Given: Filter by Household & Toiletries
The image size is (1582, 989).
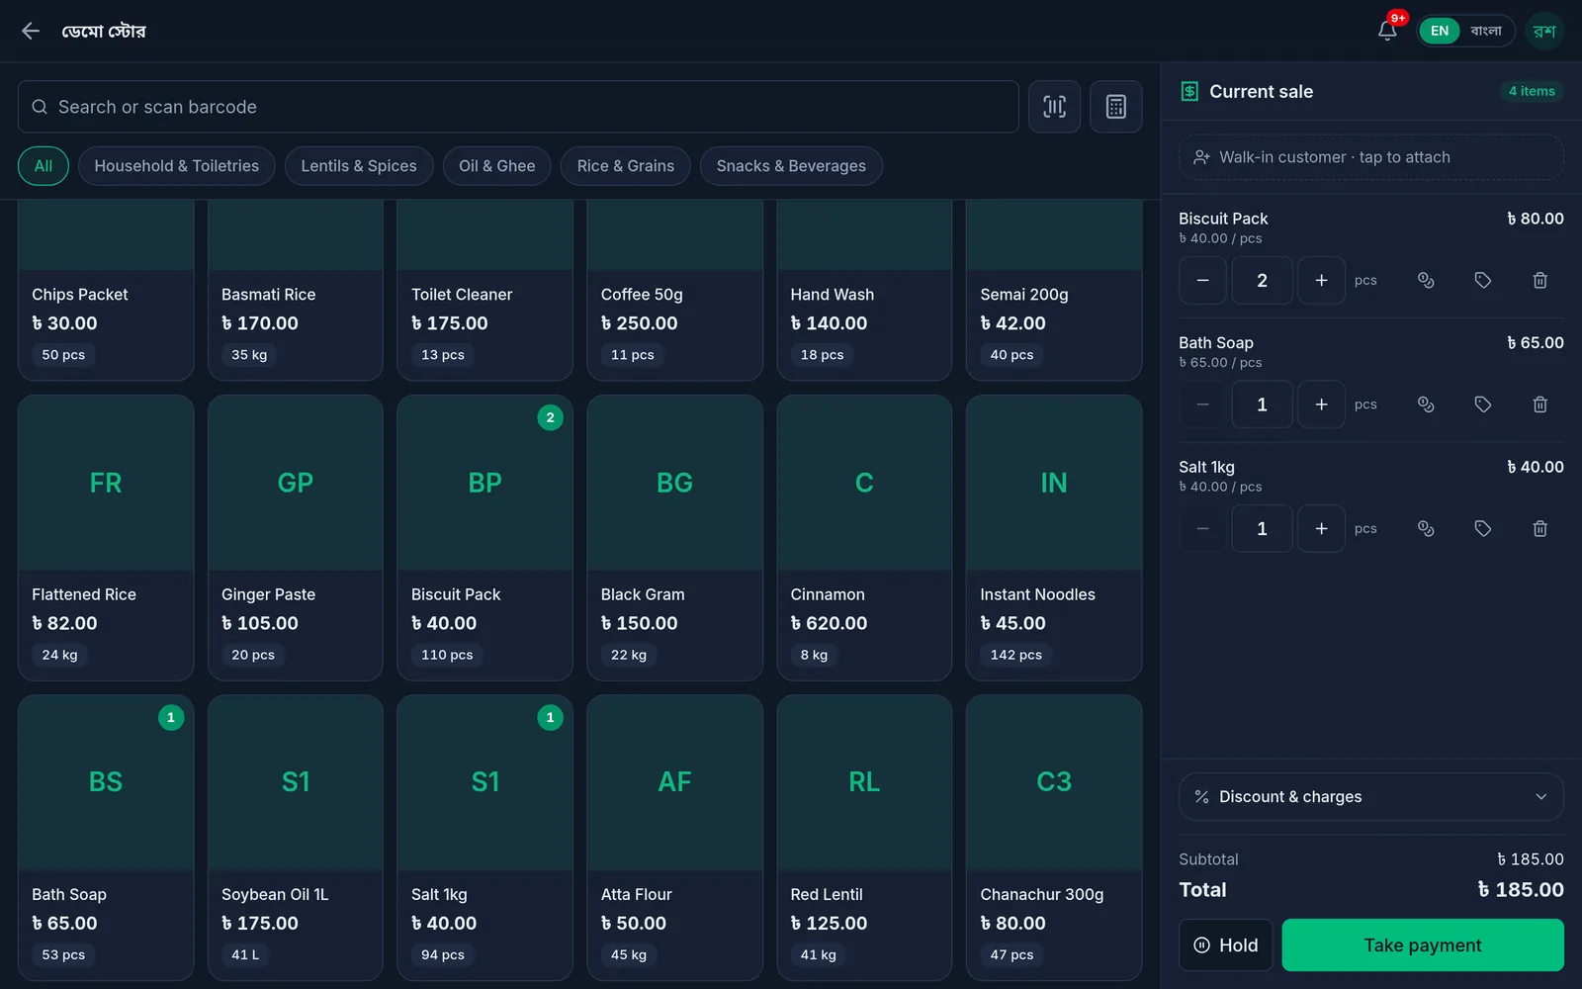Looking at the screenshot, I should tap(177, 166).
